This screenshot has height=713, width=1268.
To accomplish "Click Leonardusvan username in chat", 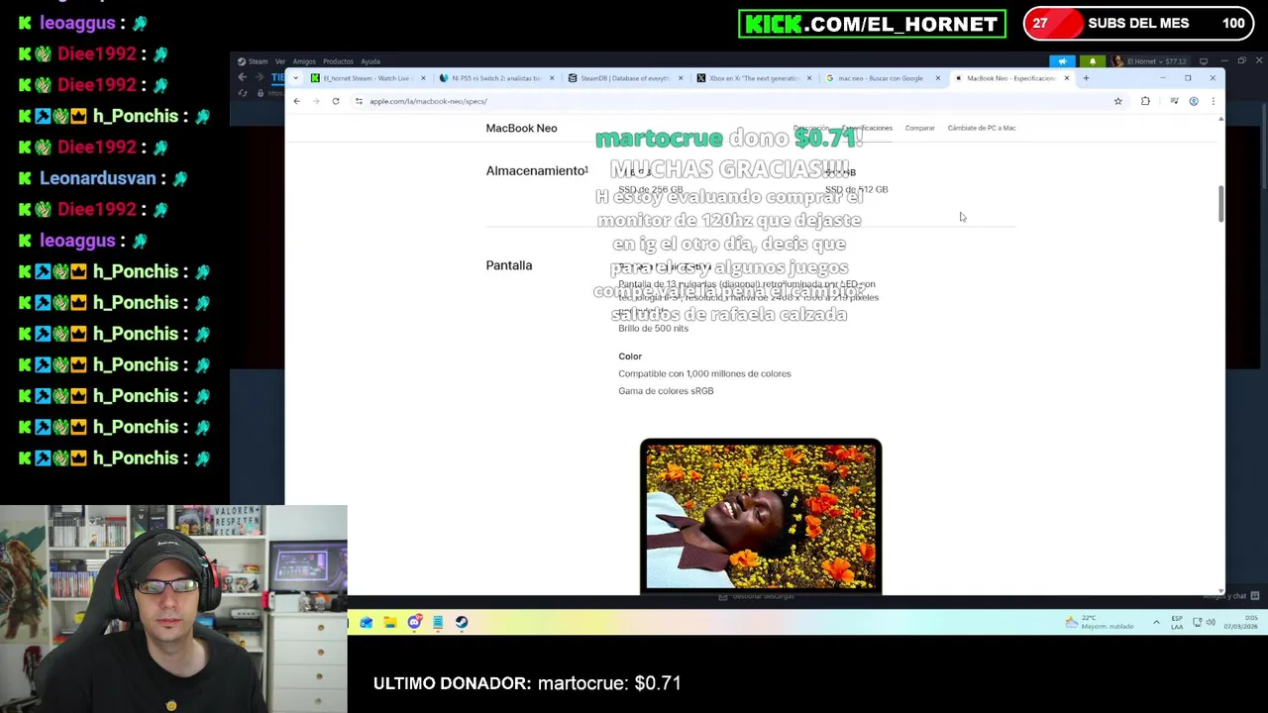I will [x=98, y=178].
